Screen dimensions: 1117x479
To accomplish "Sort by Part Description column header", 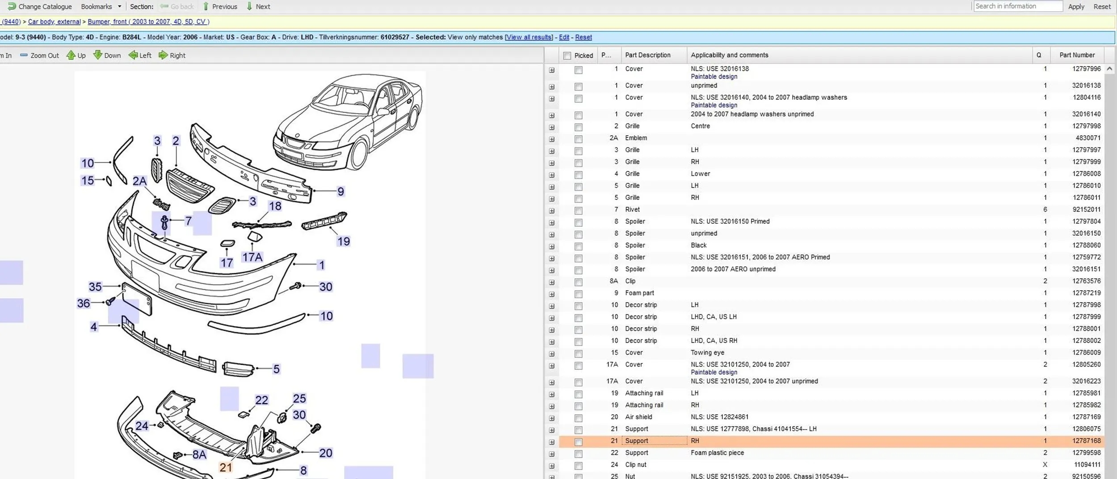I will pos(647,55).
